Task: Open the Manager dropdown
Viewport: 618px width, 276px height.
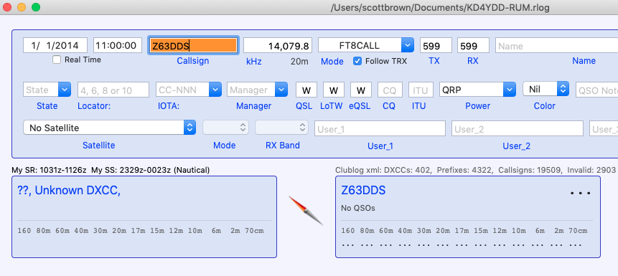Action: (x=281, y=90)
